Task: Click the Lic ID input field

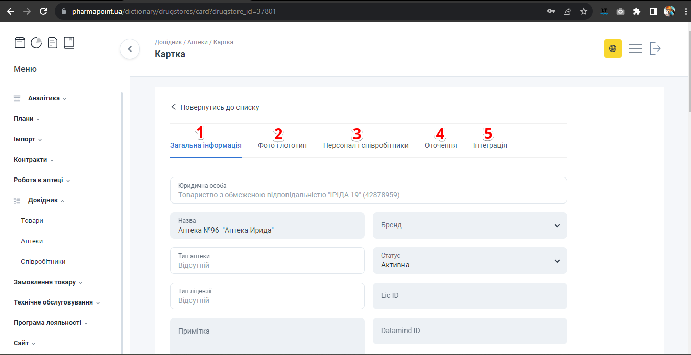Action: [x=470, y=296]
